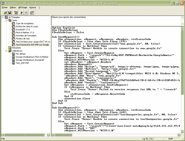Screen dimensions: 185x141
Task: Click icon next to Fitch & Mather v7.0
Action: pos(13,33)
